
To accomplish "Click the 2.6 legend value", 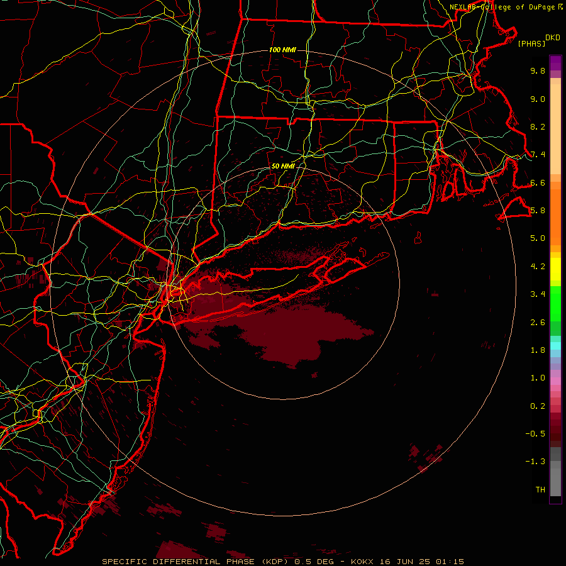I will coord(538,323).
